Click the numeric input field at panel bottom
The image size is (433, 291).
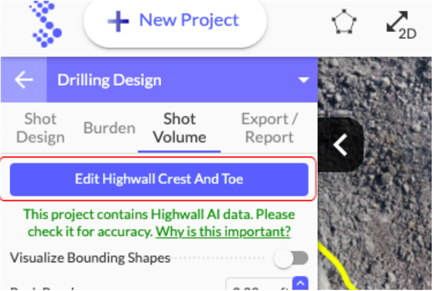tap(259, 283)
